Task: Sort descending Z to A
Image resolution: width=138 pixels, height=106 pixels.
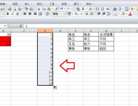Action: click(x=102, y=9)
